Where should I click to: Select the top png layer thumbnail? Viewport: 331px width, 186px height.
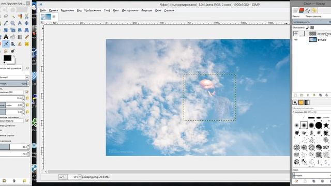[312, 34]
